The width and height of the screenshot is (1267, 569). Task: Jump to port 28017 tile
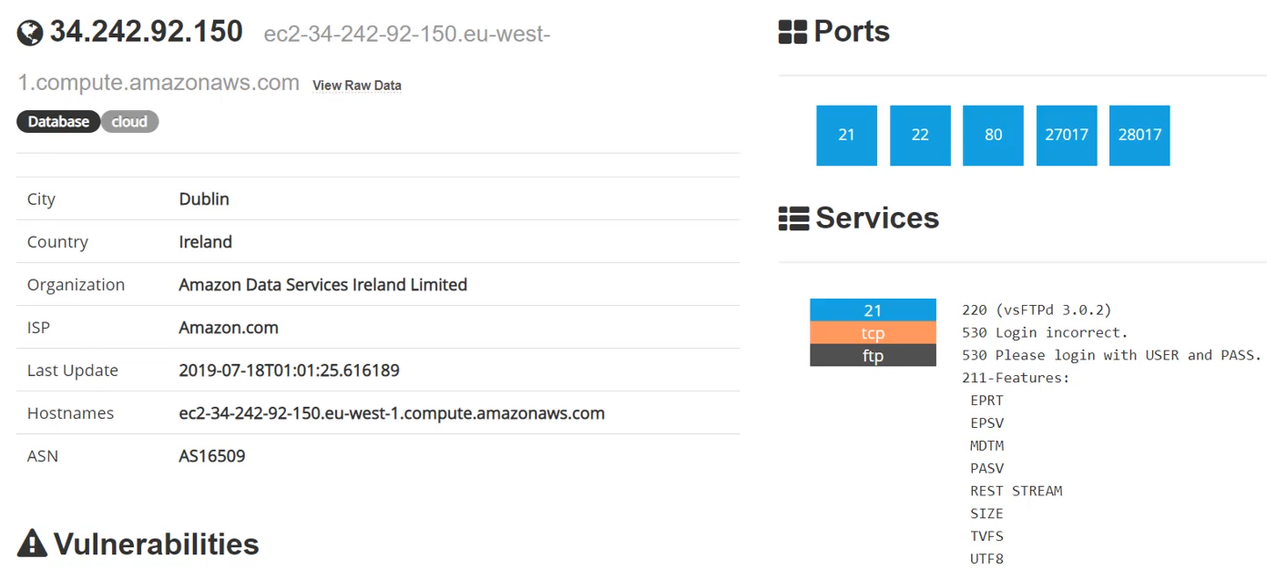(x=1139, y=136)
